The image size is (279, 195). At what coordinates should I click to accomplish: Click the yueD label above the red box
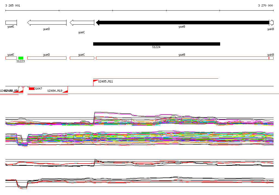tap(46, 55)
